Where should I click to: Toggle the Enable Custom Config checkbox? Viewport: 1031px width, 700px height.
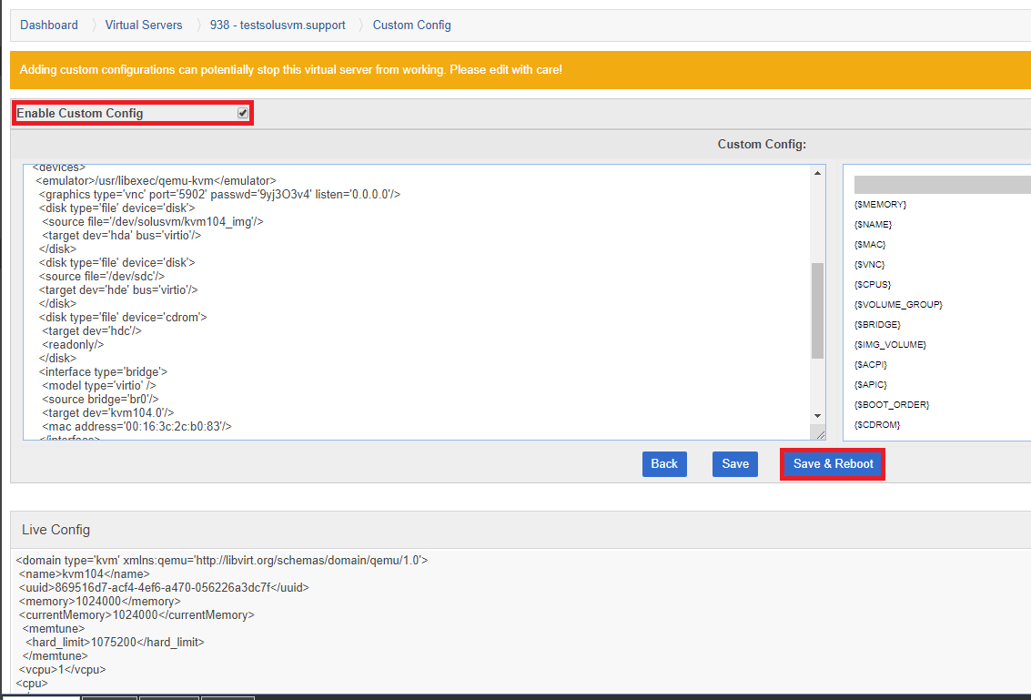[243, 113]
